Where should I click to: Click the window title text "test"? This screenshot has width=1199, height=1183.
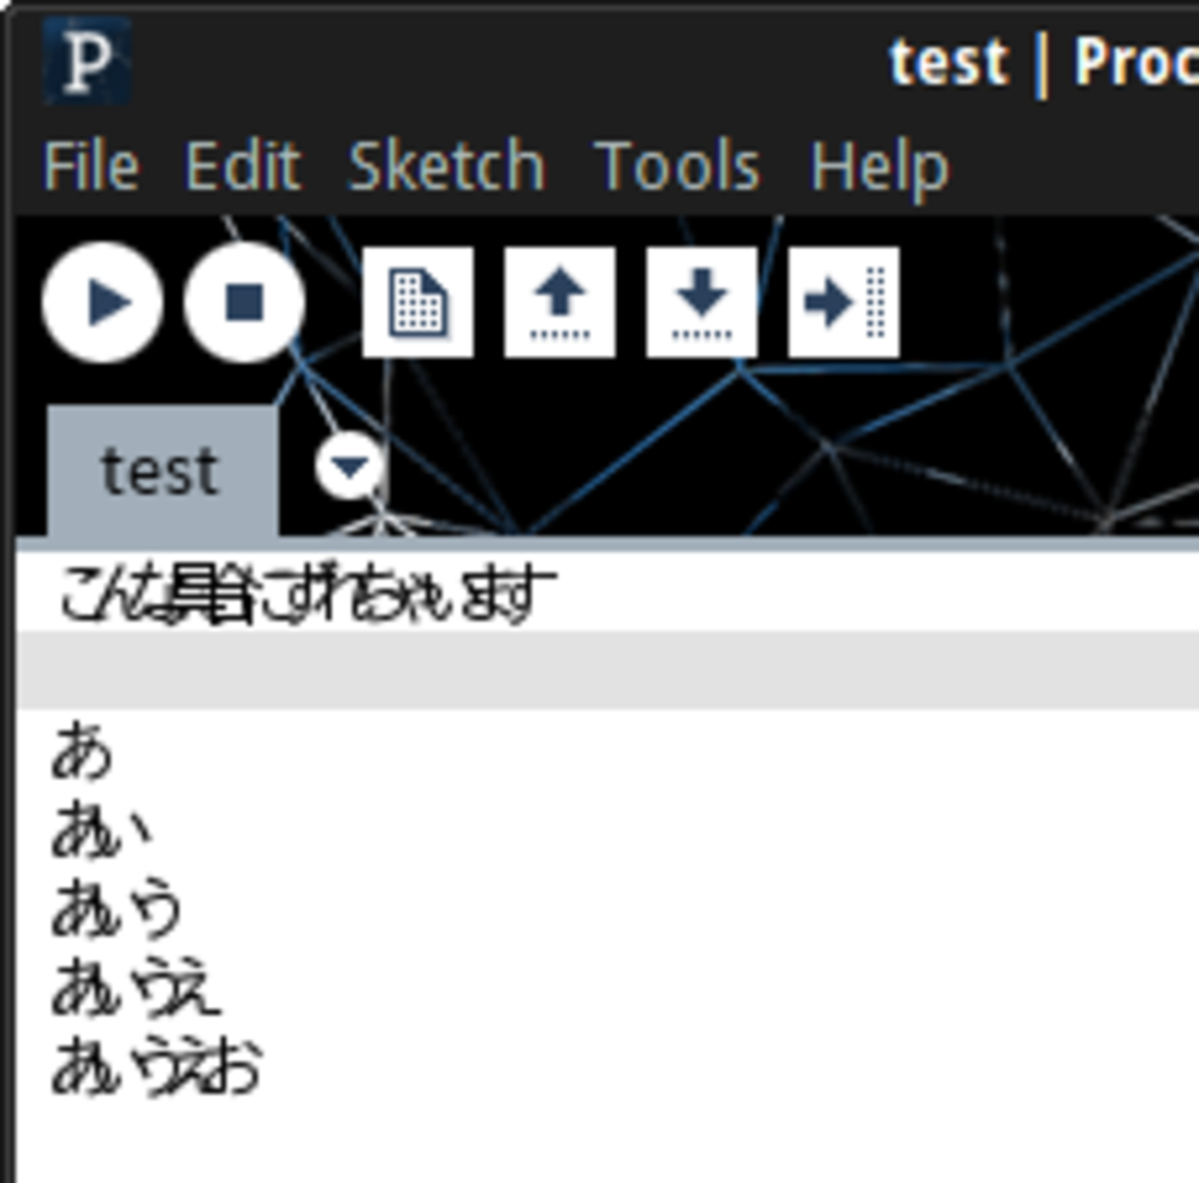pyautogui.click(x=948, y=63)
